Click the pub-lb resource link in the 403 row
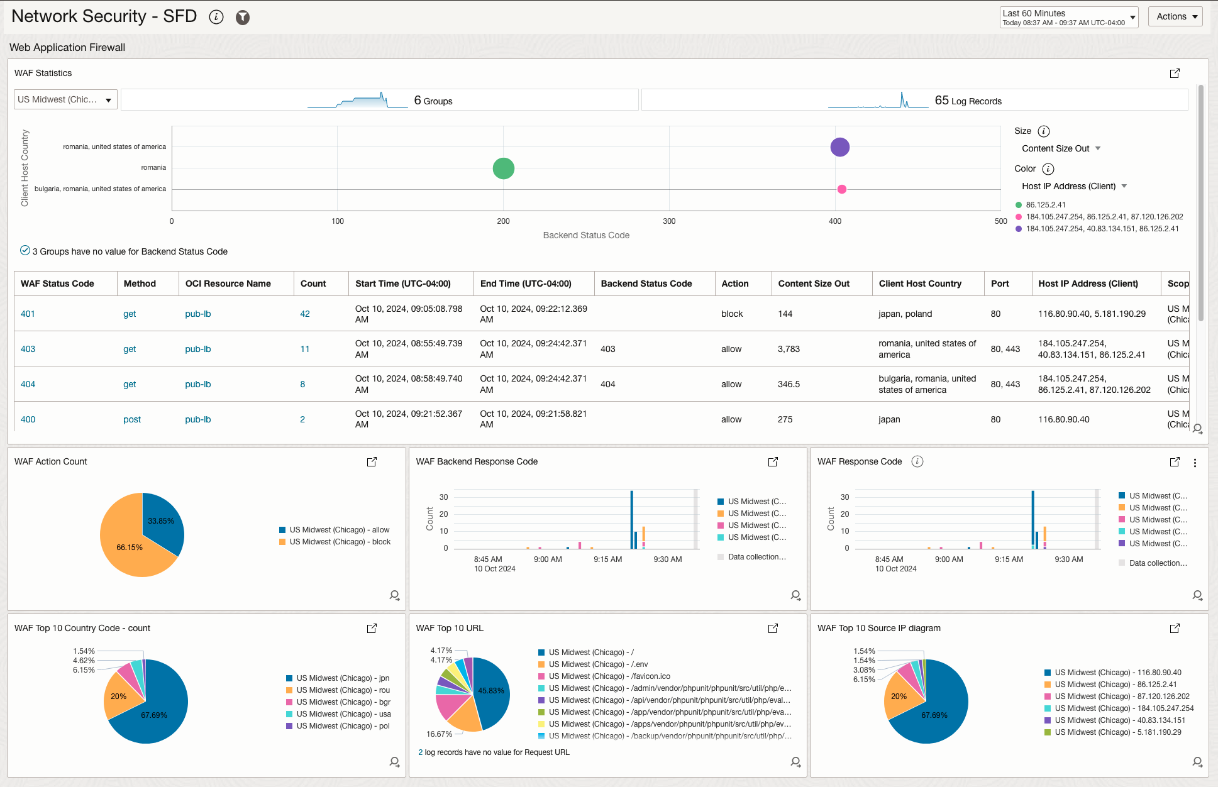The width and height of the screenshot is (1218, 787). coord(197,349)
